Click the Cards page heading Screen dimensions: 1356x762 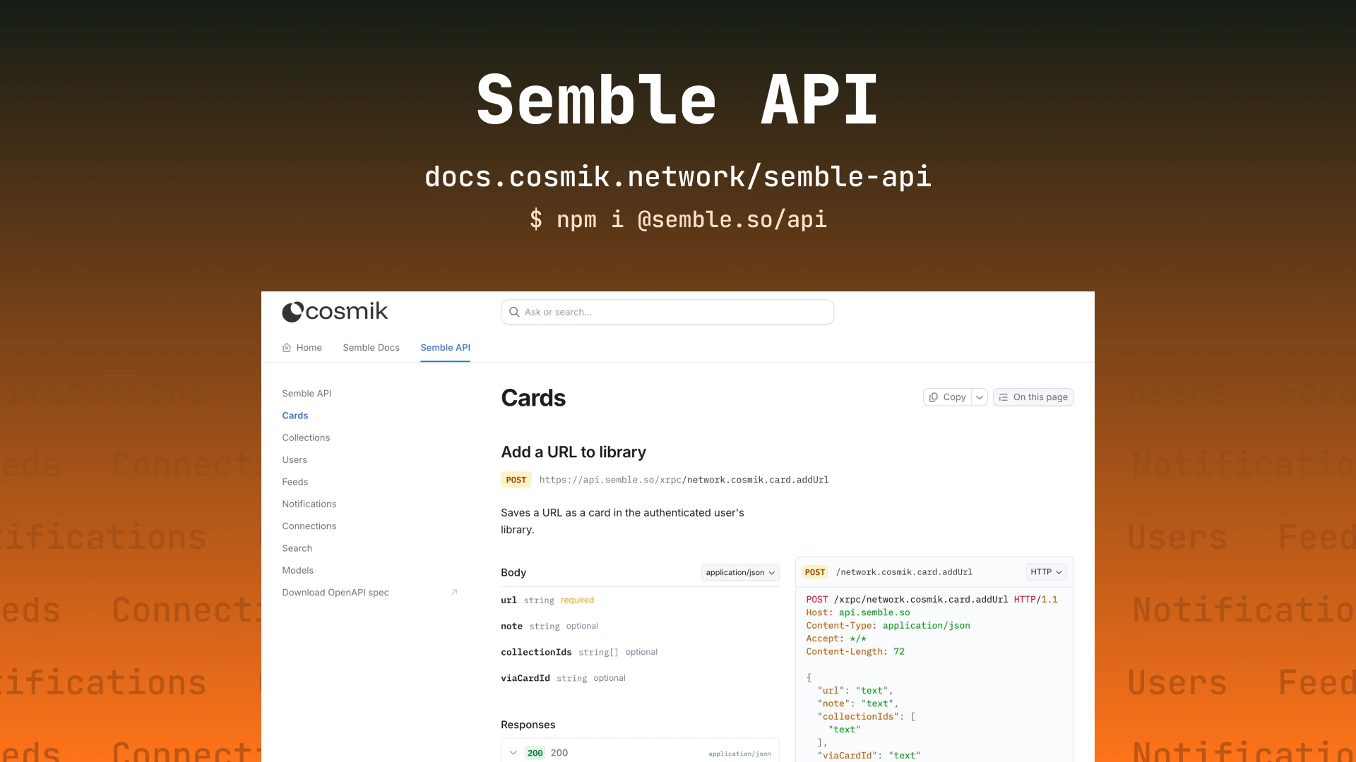(x=533, y=398)
